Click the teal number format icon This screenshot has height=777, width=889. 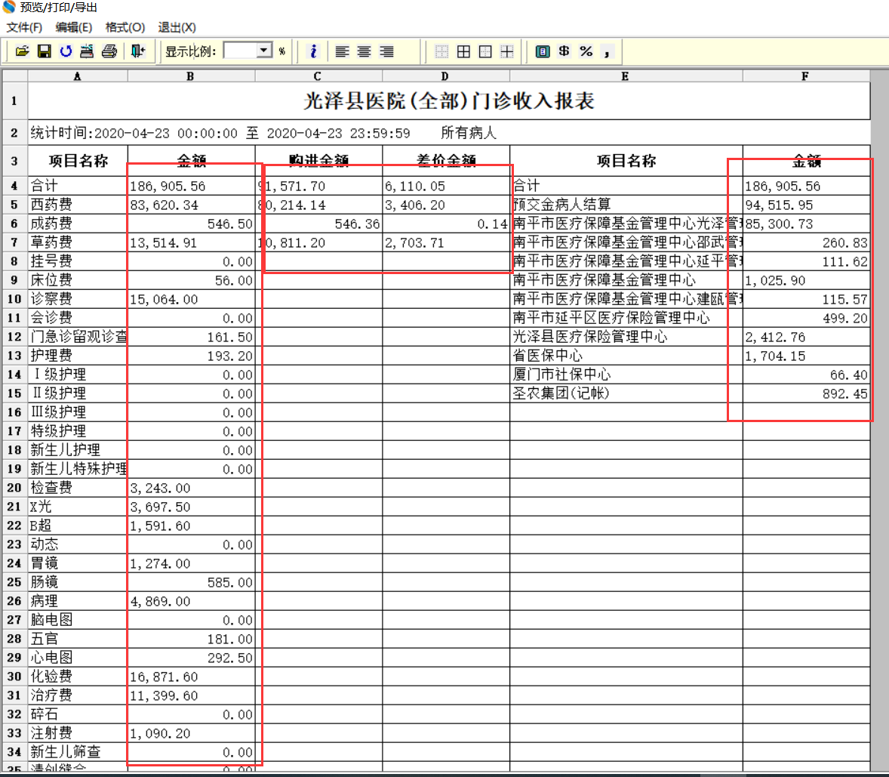click(x=543, y=51)
